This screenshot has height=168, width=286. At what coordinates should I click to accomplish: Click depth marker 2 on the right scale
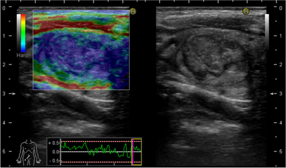pyautogui.click(x=281, y=64)
